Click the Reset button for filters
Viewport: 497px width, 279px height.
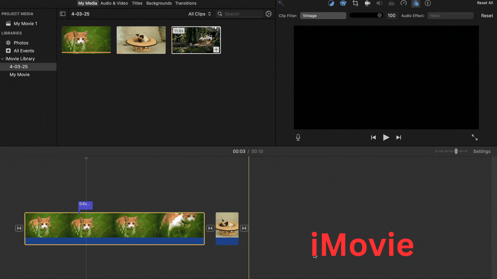pyautogui.click(x=487, y=15)
